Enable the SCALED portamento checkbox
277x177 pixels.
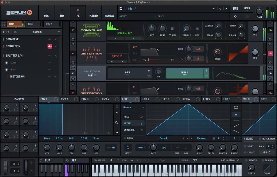pyautogui.click(x=262, y=160)
